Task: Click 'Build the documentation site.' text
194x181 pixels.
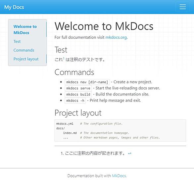Action: coord(122,94)
